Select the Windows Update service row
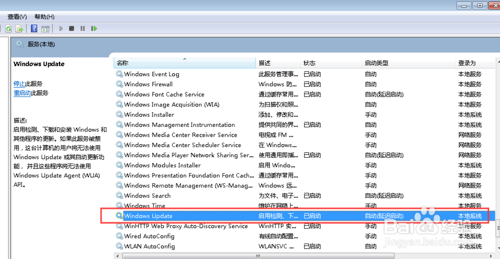Viewport: 500px width, 259px height. pyautogui.click(x=304, y=216)
